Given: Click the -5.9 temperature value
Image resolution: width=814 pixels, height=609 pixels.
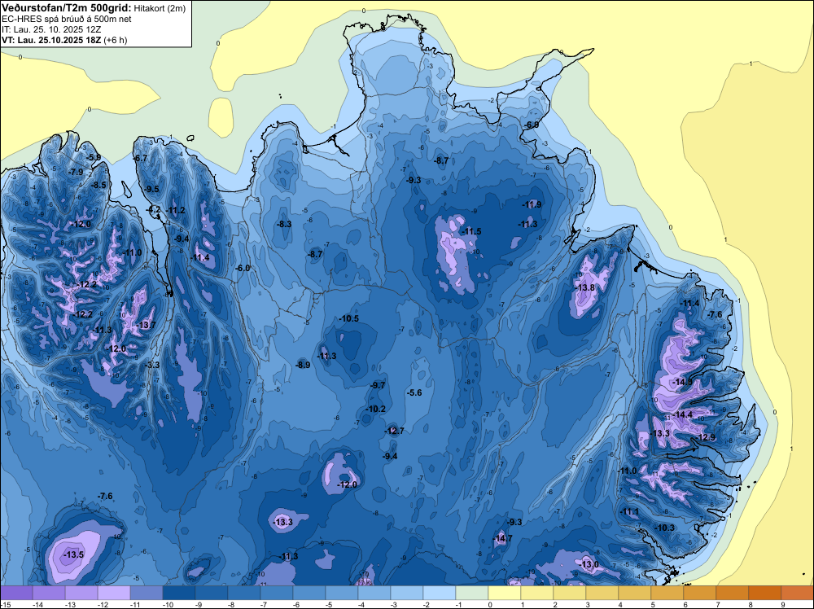Looking at the screenshot, I should click(94, 157).
